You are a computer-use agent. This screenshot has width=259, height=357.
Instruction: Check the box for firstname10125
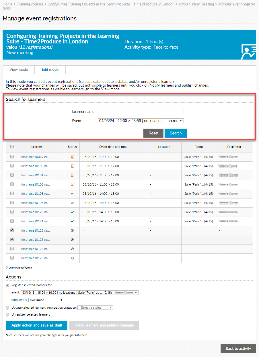pyautogui.click(x=12, y=258)
